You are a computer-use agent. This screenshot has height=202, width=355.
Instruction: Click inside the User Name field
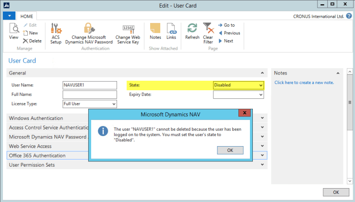click(x=90, y=85)
